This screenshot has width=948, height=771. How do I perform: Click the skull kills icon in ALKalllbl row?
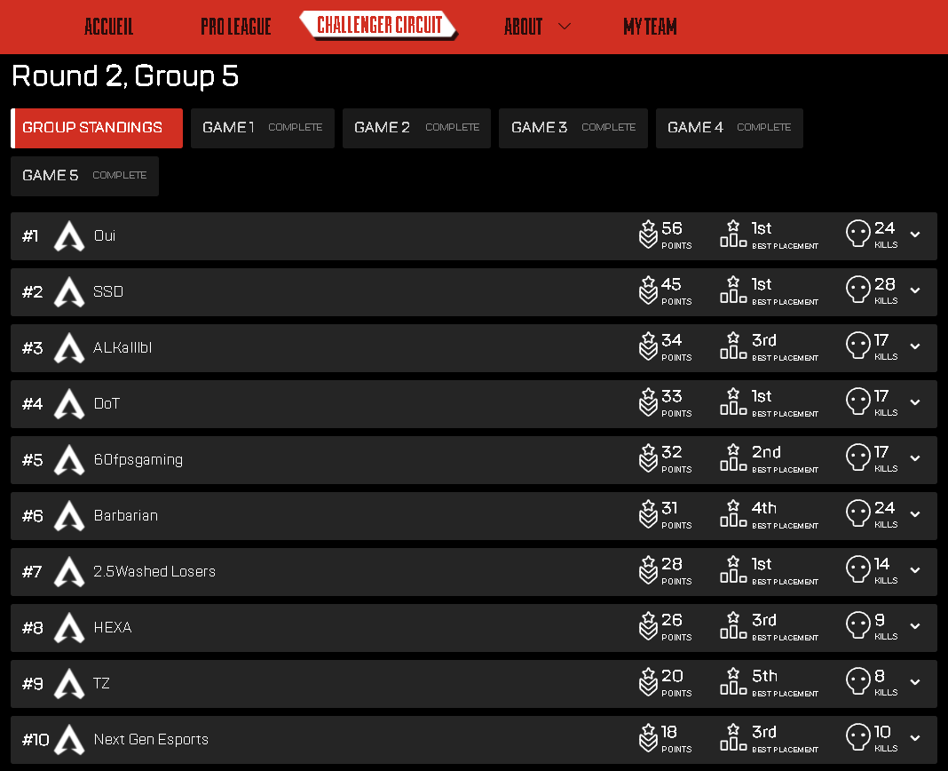[x=858, y=346]
